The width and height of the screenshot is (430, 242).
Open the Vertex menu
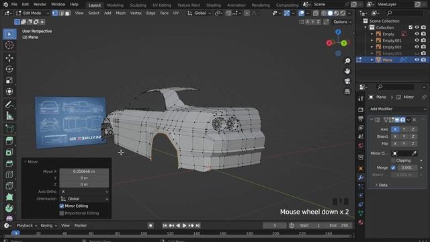[136, 13]
